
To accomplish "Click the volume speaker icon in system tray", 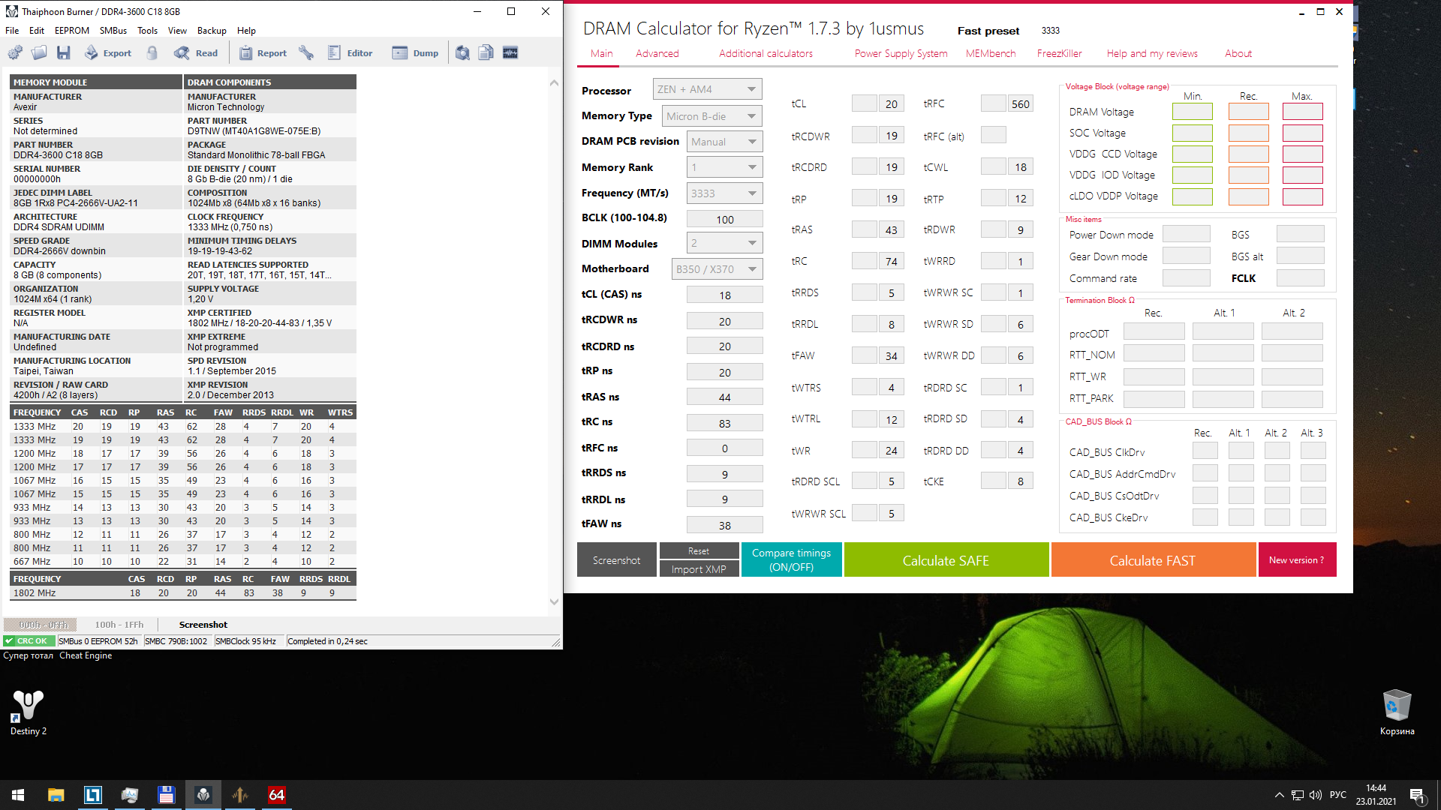I will click(x=1315, y=795).
